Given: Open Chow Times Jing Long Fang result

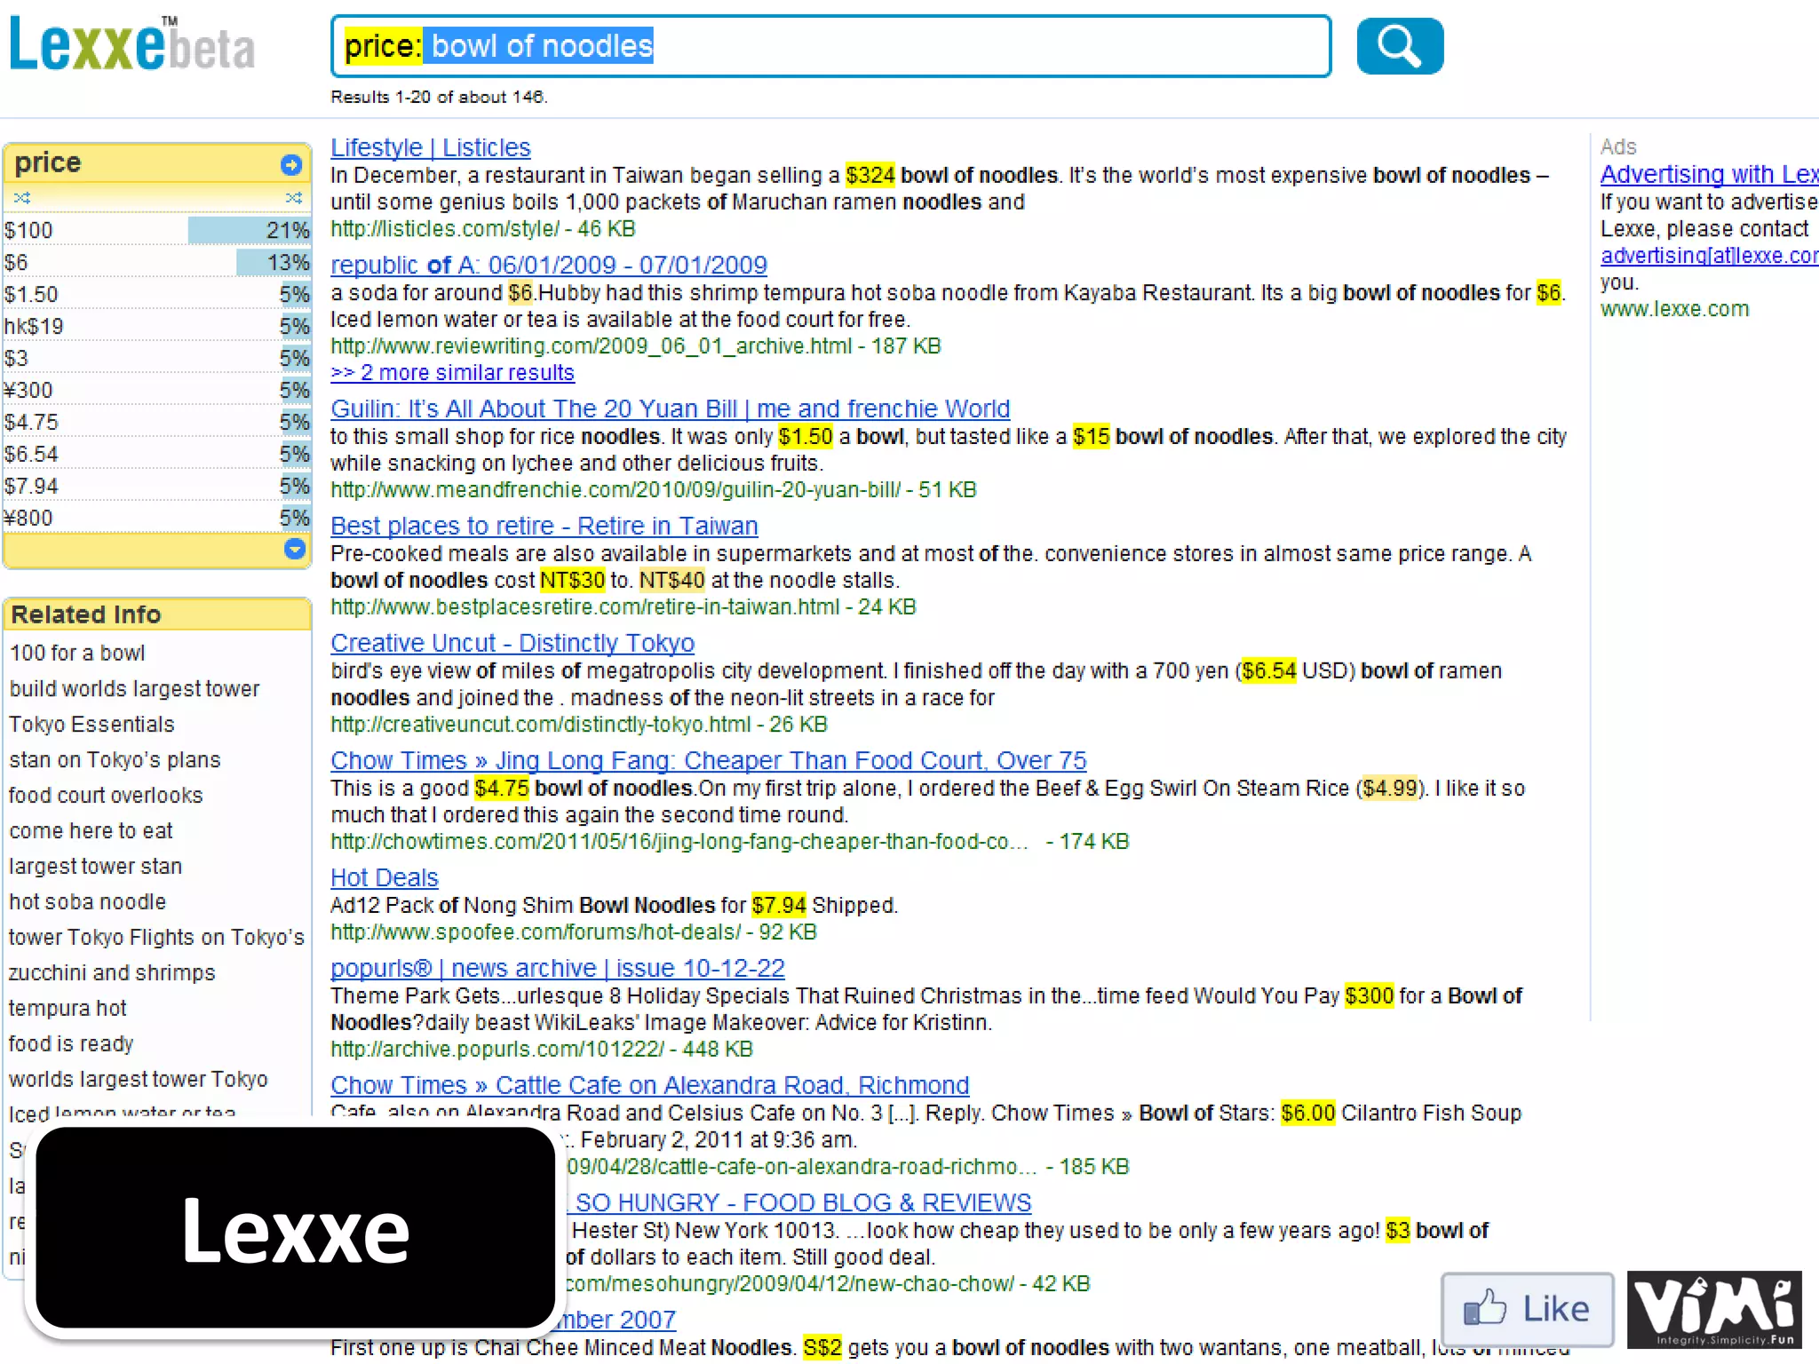Looking at the screenshot, I should coord(709,760).
